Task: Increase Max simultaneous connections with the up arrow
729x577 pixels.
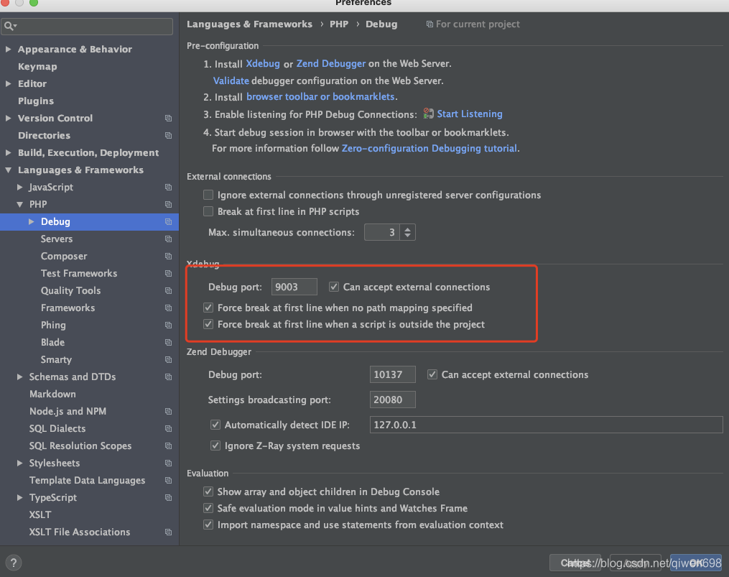Action: (407, 229)
